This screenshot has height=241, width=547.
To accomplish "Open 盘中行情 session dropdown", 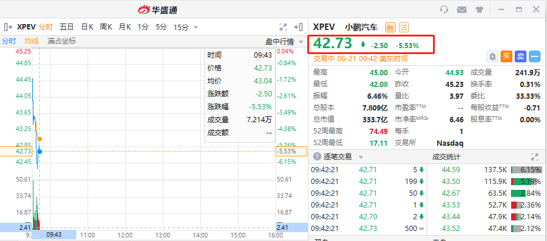I will (284, 42).
